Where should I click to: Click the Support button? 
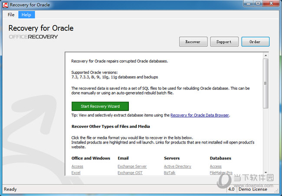[224, 42]
